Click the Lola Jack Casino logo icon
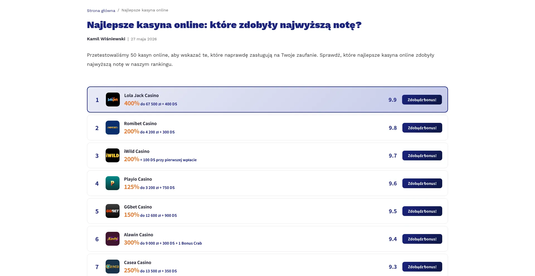Screen dimensions: 535x276 click(113, 100)
